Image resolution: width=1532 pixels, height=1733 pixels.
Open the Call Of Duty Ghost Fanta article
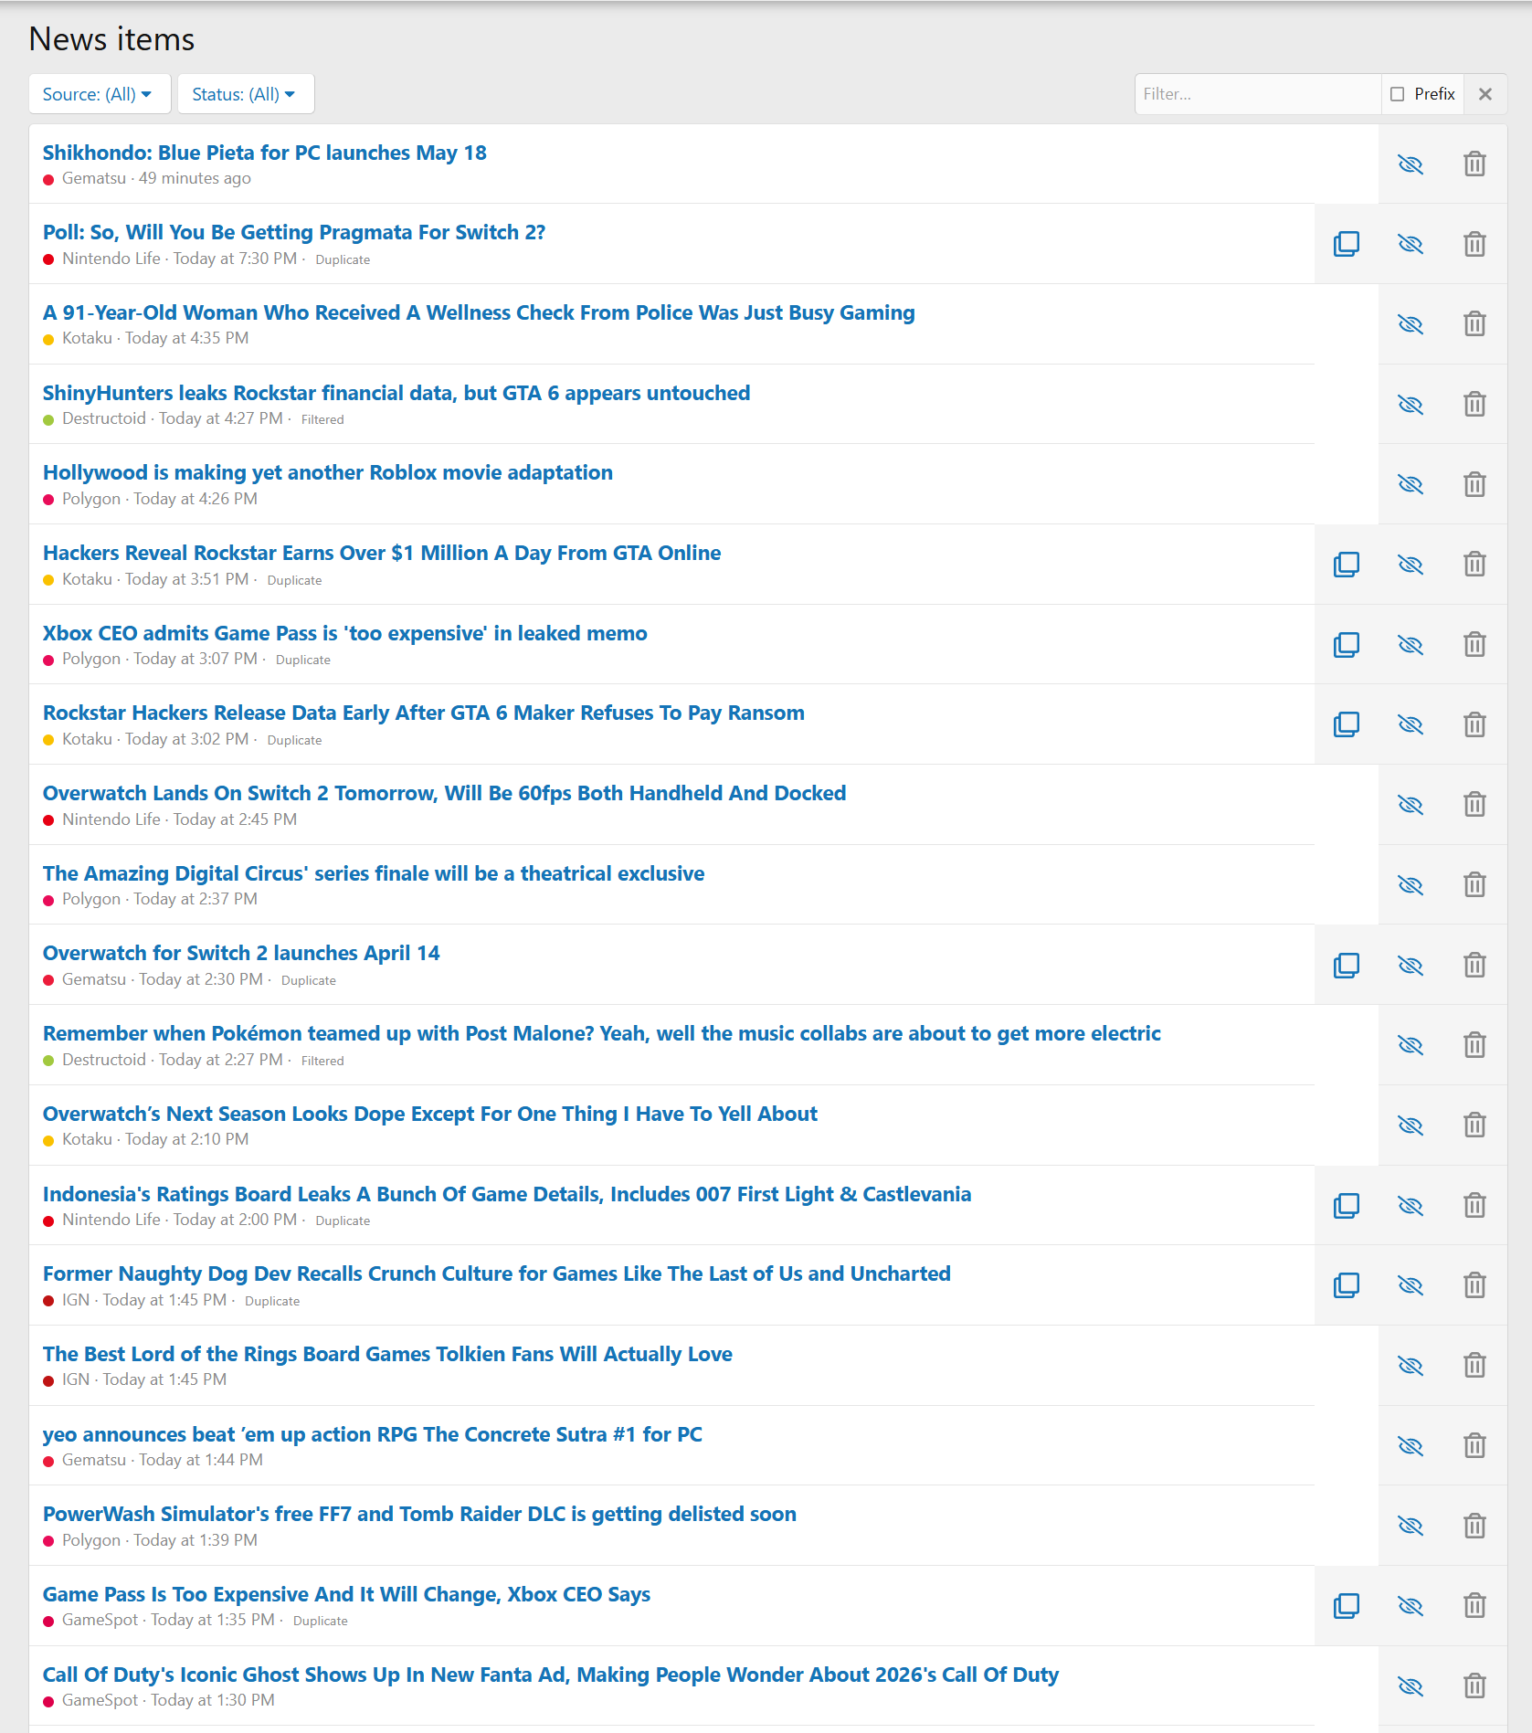[x=550, y=1675]
